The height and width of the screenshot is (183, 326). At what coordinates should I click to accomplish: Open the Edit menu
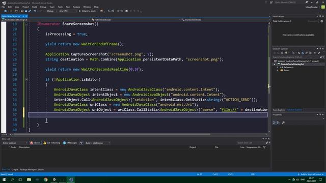coord(10,7)
